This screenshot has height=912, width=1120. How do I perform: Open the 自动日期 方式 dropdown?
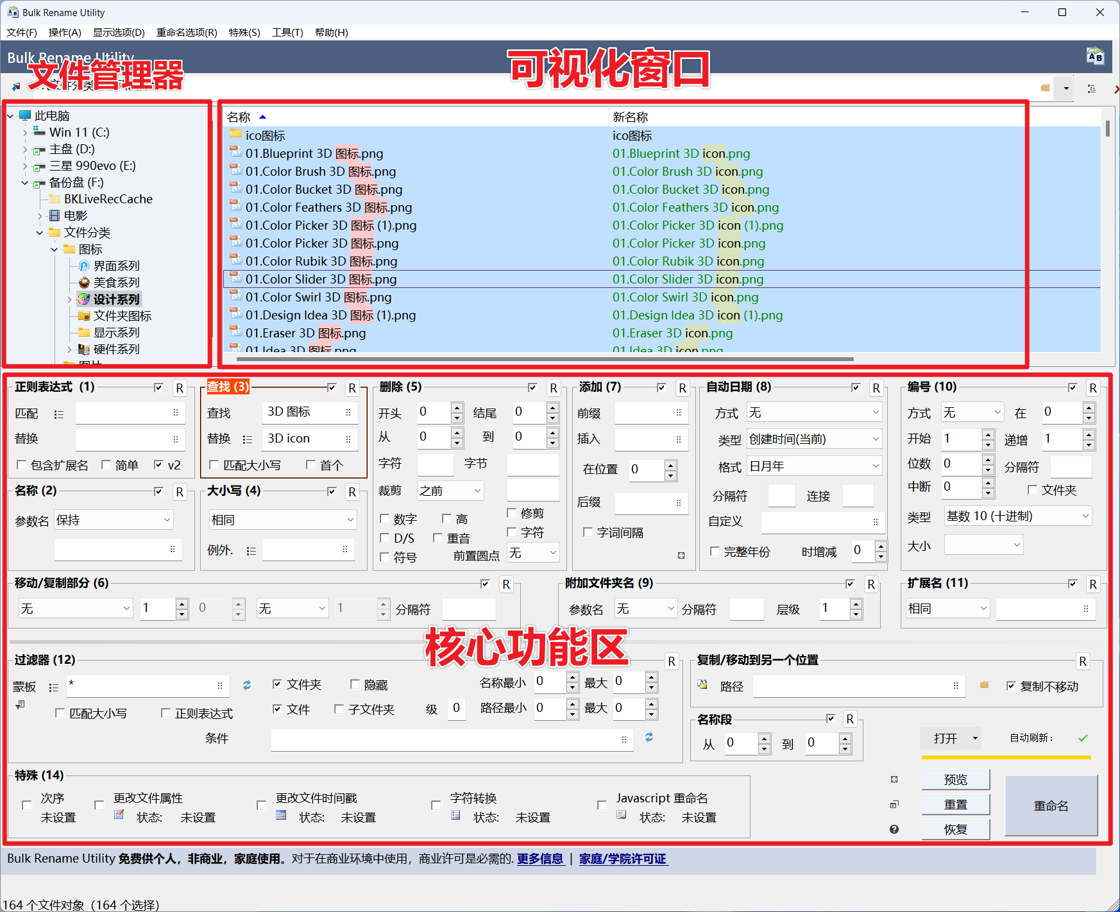815,412
